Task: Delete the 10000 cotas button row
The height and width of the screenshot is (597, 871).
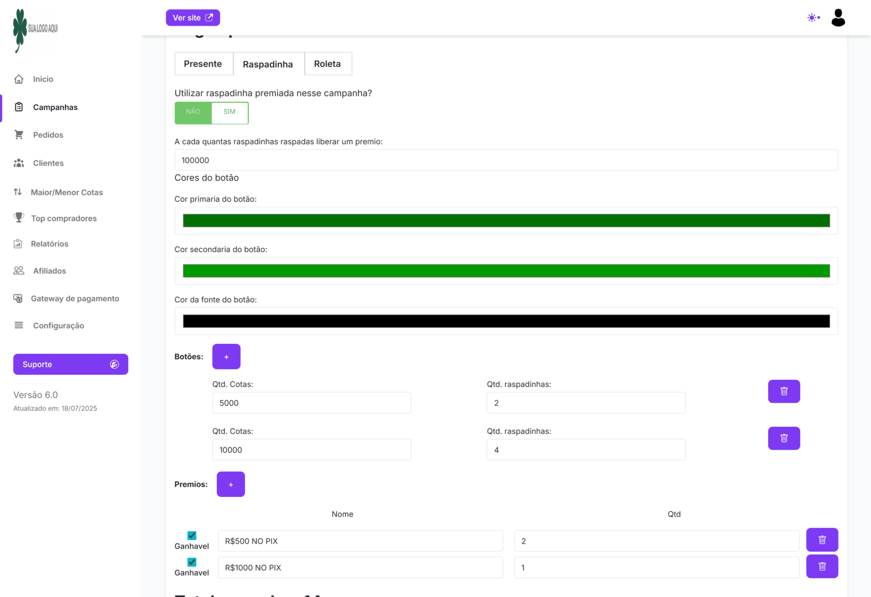Action: (784, 438)
